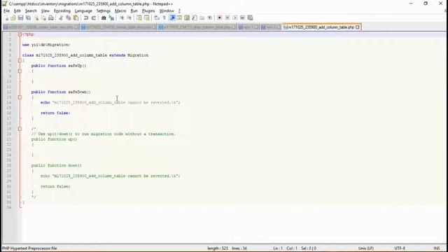Open the Encoding menu
Image resolution: width=448 pixels, height=252 pixels.
point(62,11)
